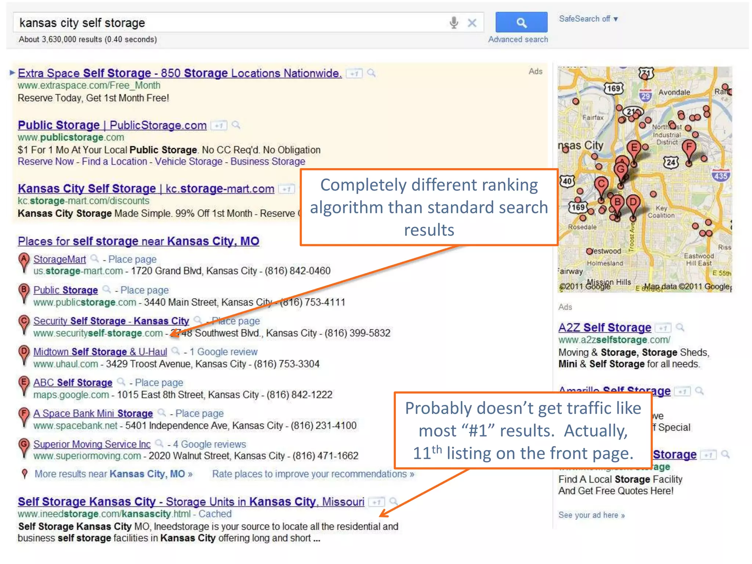Image resolution: width=752 pixels, height=564 pixels.
Task: Open StorageMart Place page
Action: click(x=132, y=259)
